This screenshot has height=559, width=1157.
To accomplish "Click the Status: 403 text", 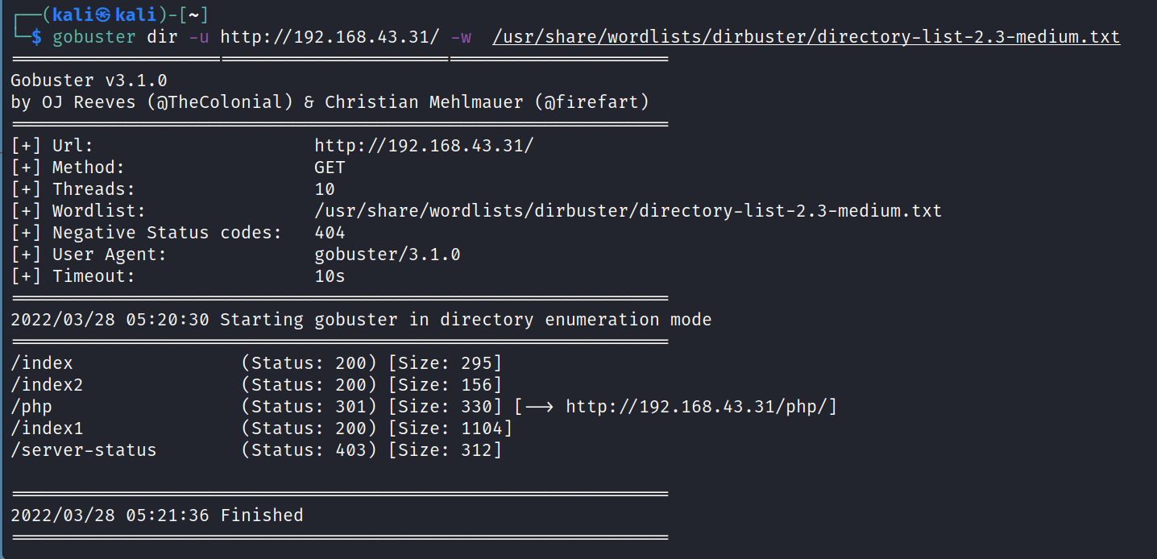I will [x=309, y=450].
